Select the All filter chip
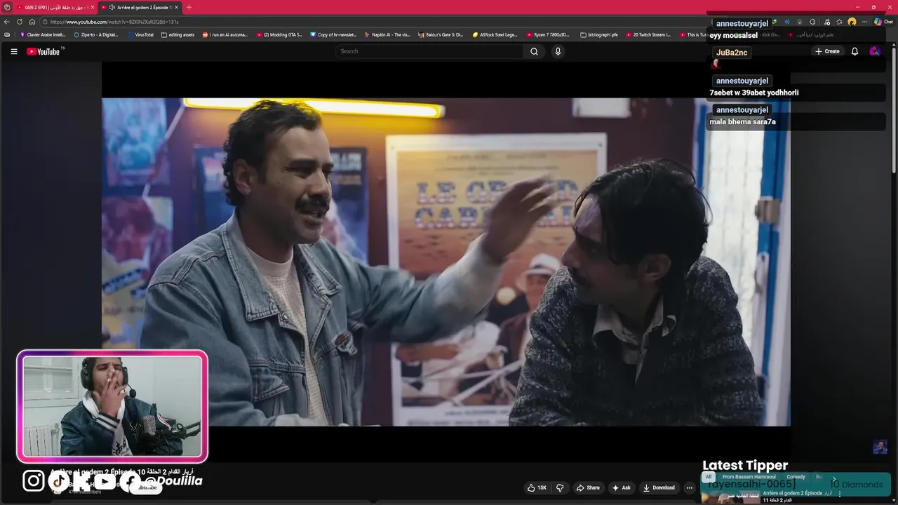 coord(709,477)
